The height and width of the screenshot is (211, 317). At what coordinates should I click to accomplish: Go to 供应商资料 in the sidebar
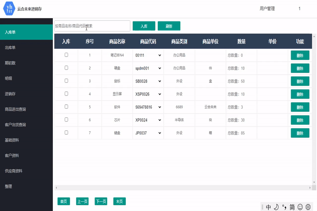point(14,171)
